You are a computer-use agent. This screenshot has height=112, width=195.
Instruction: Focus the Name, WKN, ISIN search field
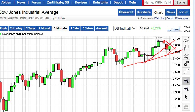click(158, 3)
